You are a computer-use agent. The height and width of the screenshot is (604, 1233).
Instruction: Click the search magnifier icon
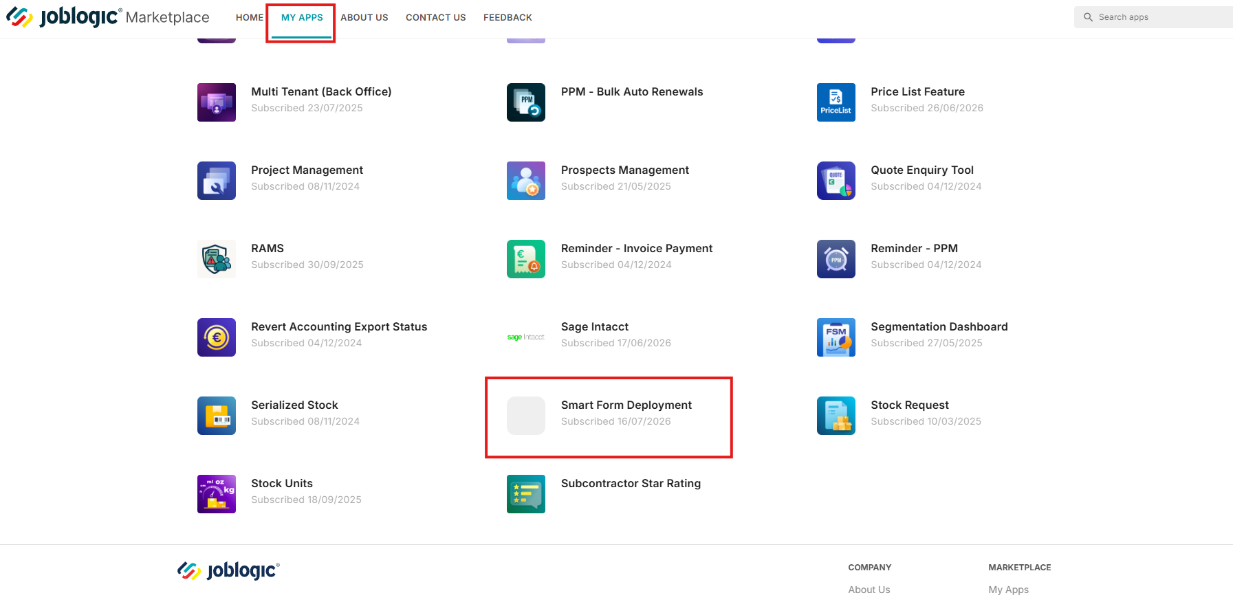[x=1088, y=17]
